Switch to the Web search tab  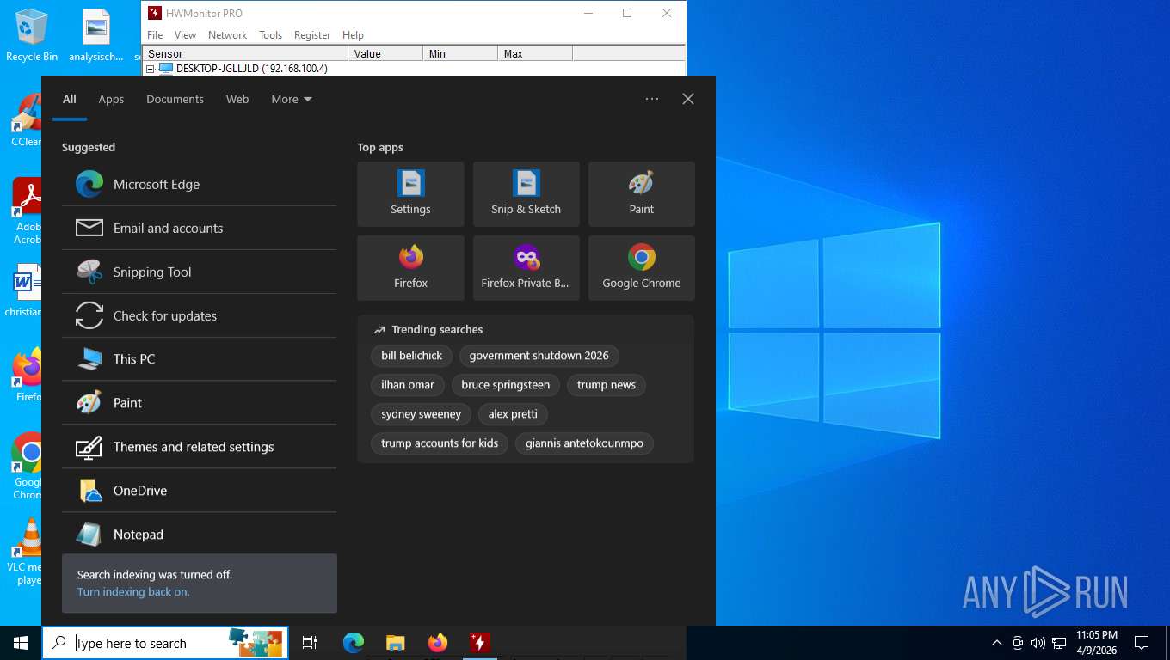(237, 99)
